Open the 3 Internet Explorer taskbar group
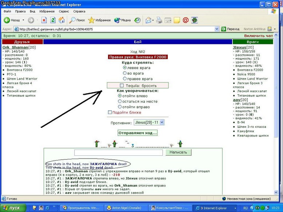The image size is (283, 212). point(215,208)
